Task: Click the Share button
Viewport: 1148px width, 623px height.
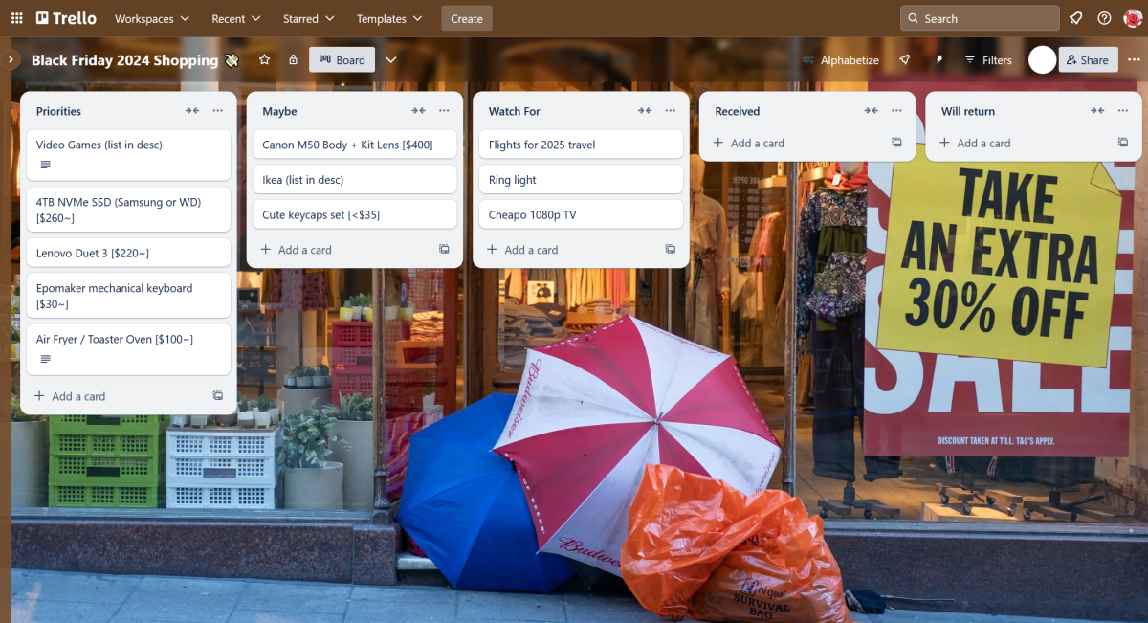Action: tap(1088, 59)
